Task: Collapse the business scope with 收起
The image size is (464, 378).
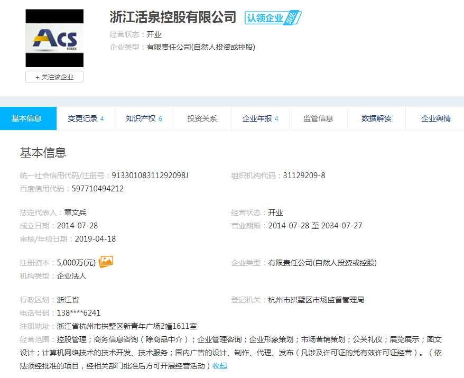Action: coord(220,366)
